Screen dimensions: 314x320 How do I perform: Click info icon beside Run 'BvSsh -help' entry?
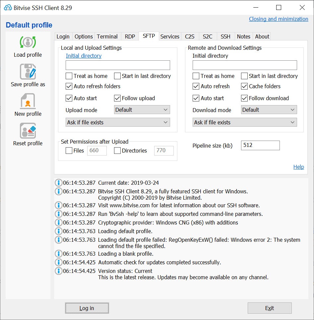tap(59, 214)
